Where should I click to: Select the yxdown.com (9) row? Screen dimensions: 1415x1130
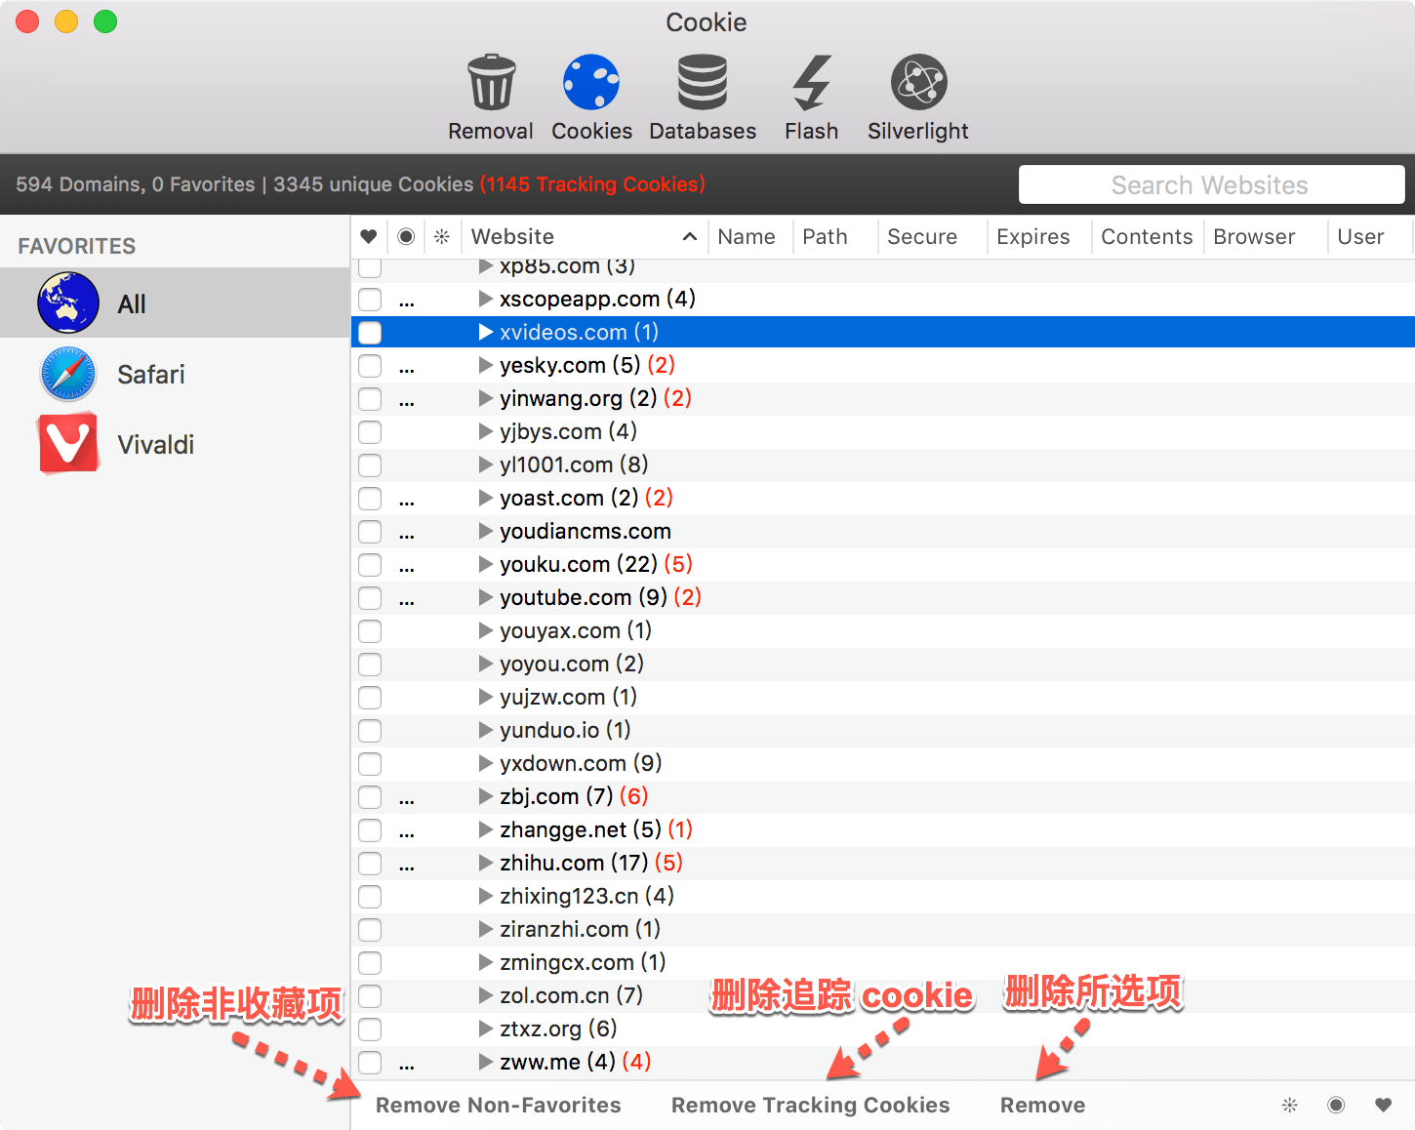[x=882, y=763]
